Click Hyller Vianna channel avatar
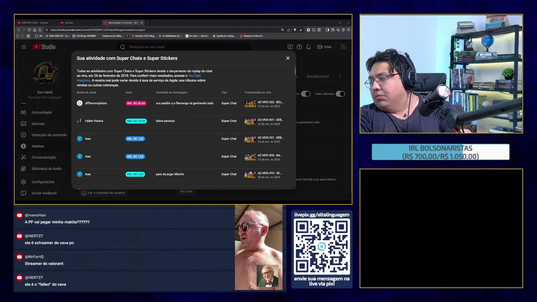The image size is (537, 302). pyautogui.click(x=80, y=121)
